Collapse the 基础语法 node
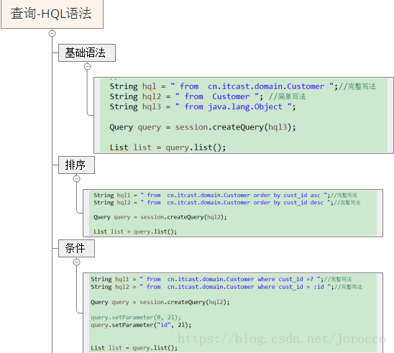 pos(87,66)
